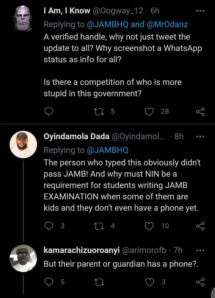Share the I Am, I Know tweet
Screen dimensions: 215x298
[x=200, y=112]
